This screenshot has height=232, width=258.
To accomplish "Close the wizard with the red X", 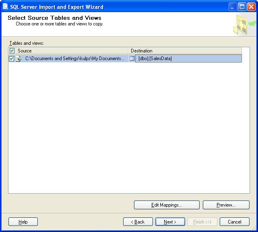I will pos(251,7).
